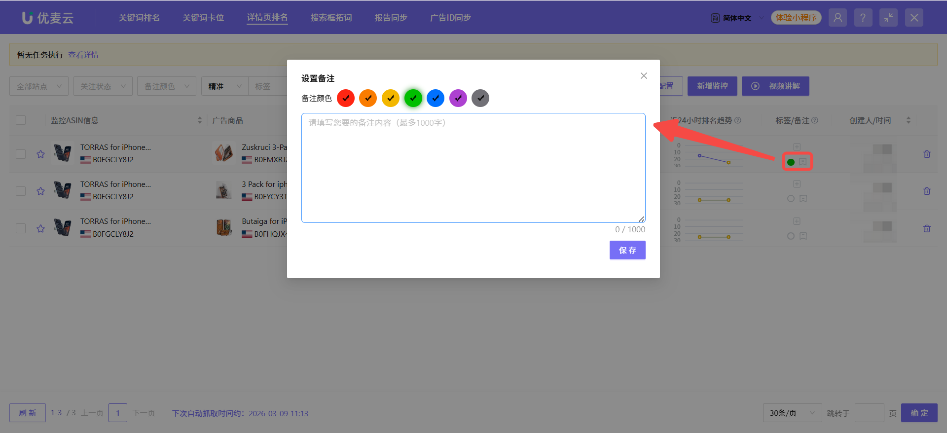Open the 搜索框拓词 tab
The height and width of the screenshot is (433, 947).
331,18
